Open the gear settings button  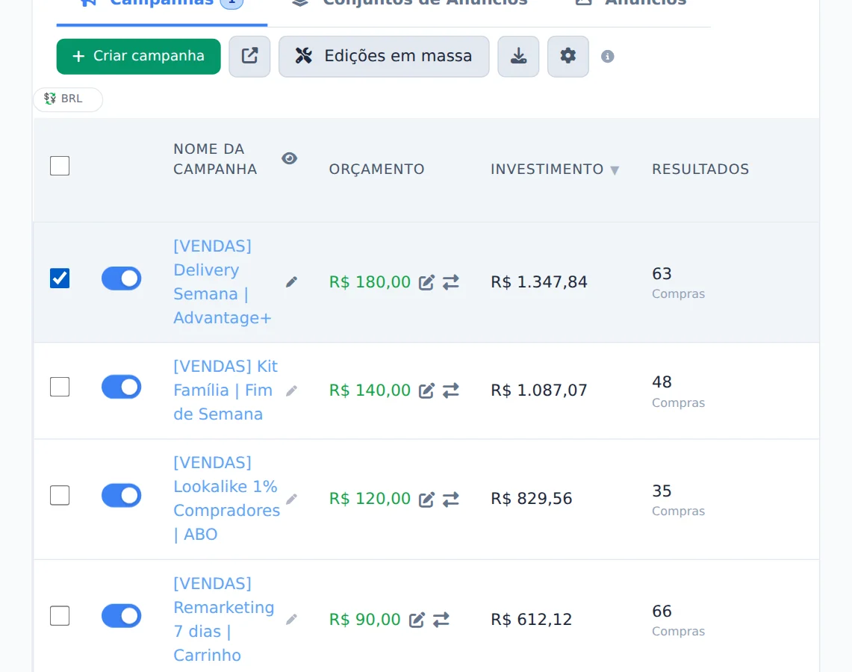[x=568, y=56]
